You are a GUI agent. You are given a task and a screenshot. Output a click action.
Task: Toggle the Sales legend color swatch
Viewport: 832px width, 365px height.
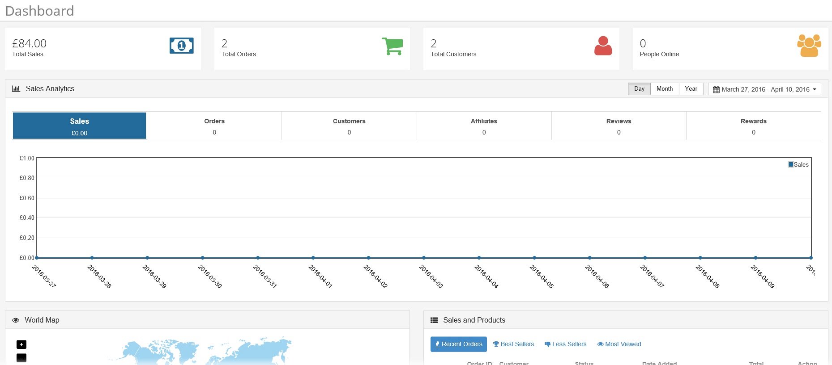pyautogui.click(x=790, y=164)
